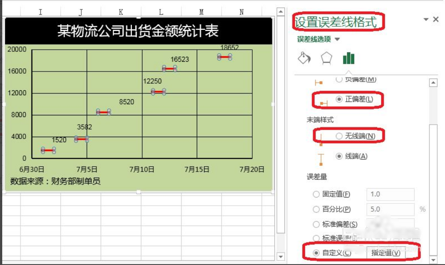
Task: Open the Error Bar Options bar-chart tab
Action: tap(348, 58)
